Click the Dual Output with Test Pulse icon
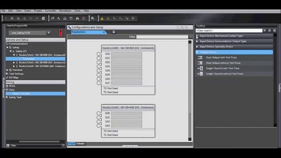281x158 pixels. pyautogui.click(x=200, y=57)
